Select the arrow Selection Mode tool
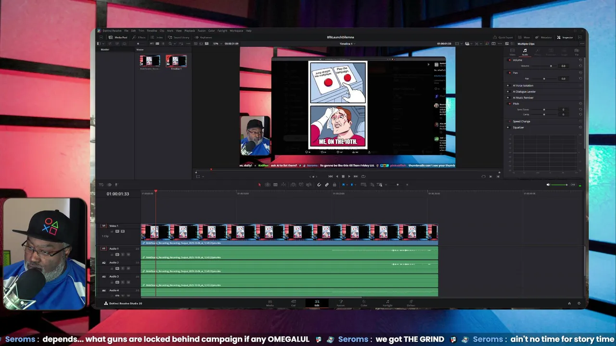616x346 pixels. pyautogui.click(x=259, y=185)
